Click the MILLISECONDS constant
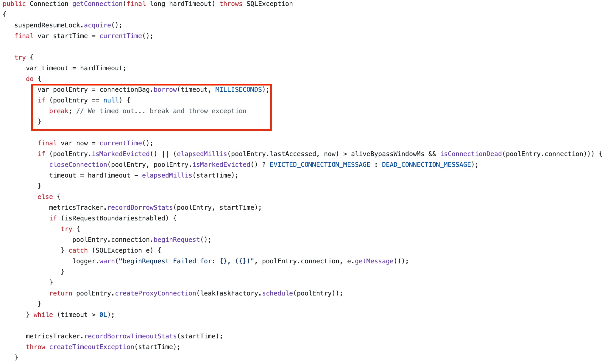 238,90
